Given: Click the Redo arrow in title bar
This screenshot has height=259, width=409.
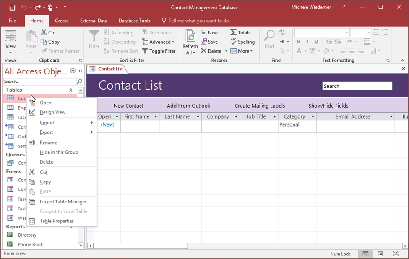Looking at the screenshot, I should (x=38, y=8).
